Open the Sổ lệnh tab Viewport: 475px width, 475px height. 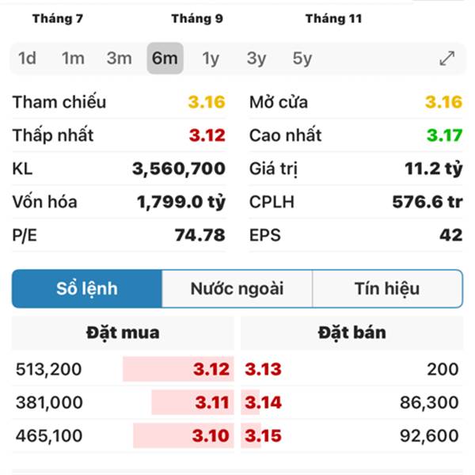(x=87, y=289)
